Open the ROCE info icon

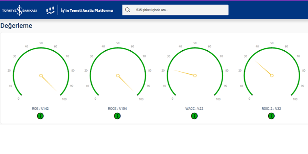[117, 116]
